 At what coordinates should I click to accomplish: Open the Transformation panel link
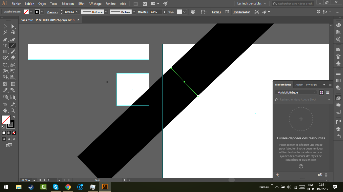click(242, 12)
